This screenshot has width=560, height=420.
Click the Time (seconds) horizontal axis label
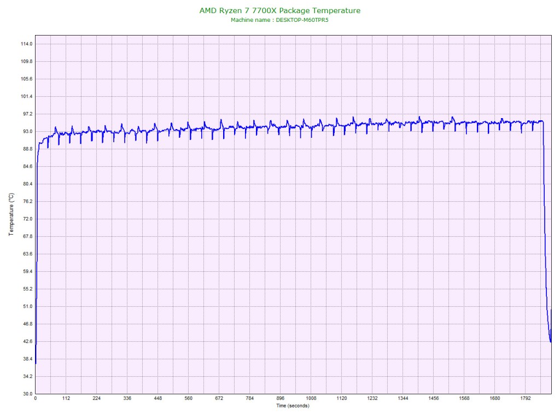[x=293, y=406]
